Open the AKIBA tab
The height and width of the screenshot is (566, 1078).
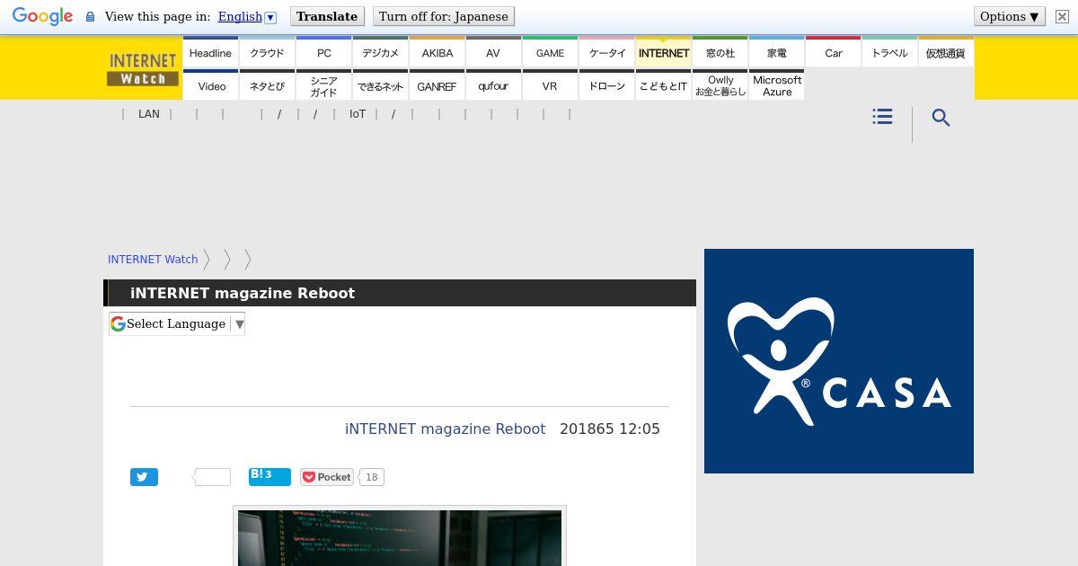[437, 52]
